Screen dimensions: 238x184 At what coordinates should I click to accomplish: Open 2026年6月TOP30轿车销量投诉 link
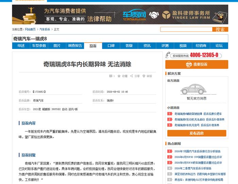[198, 163]
